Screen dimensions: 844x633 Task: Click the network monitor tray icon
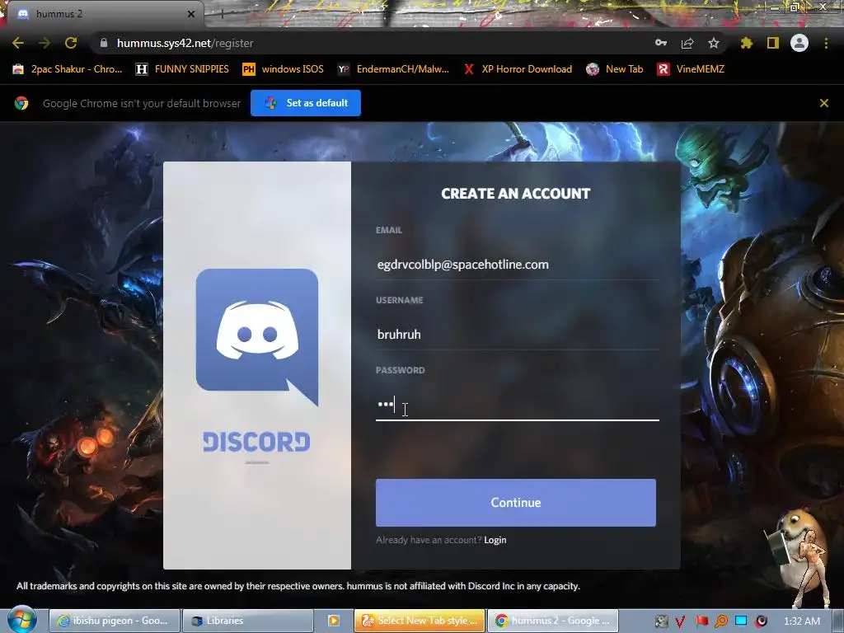741,621
